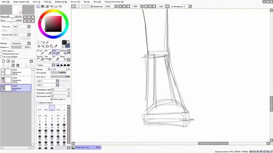Select brush size 20 preset
This screenshot has height=153, width=273.
[64, 126]
